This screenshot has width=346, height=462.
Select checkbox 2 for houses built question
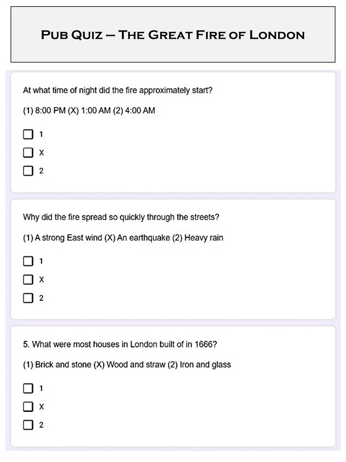(x=28, y=425)
